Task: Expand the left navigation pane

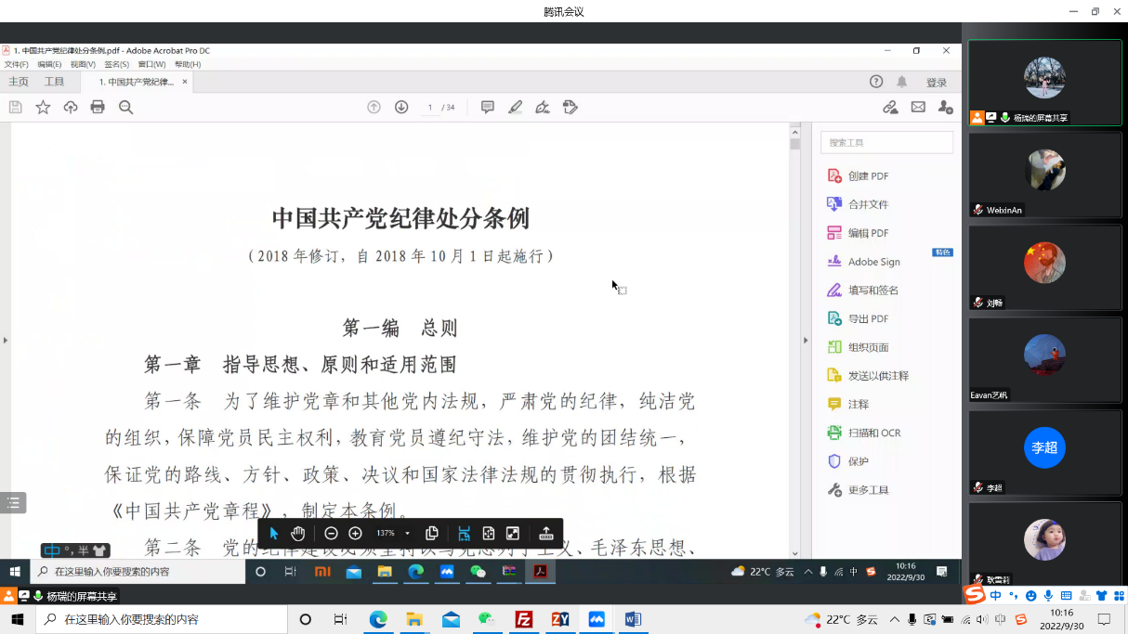Action: pos(6,341)
